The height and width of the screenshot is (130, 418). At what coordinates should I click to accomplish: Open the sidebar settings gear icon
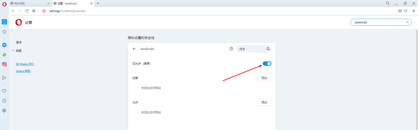pyautogui.click(x=4, y=110)
